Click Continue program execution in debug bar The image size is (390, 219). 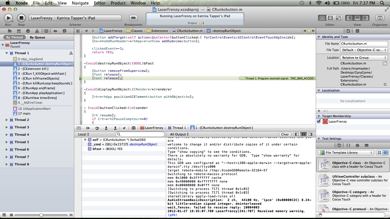pos(88,128)
